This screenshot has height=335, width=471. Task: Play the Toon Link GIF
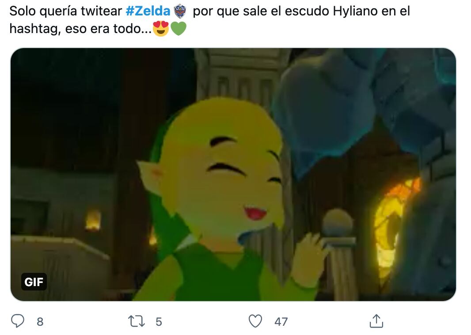point(233,175)
